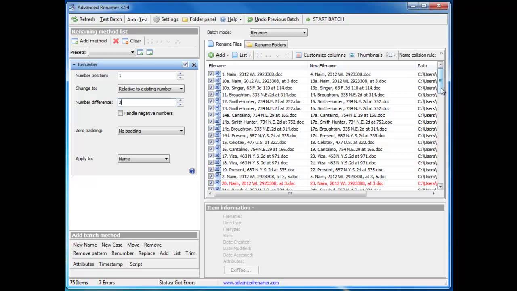The width and height of the screenshot is (517, 291).
Task: Enable Handle negative numbers checkbox
Action: click(x=120, y=113)
